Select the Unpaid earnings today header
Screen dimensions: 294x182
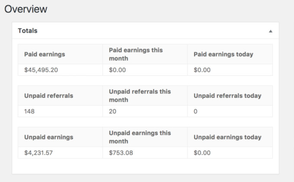(227, 137)
